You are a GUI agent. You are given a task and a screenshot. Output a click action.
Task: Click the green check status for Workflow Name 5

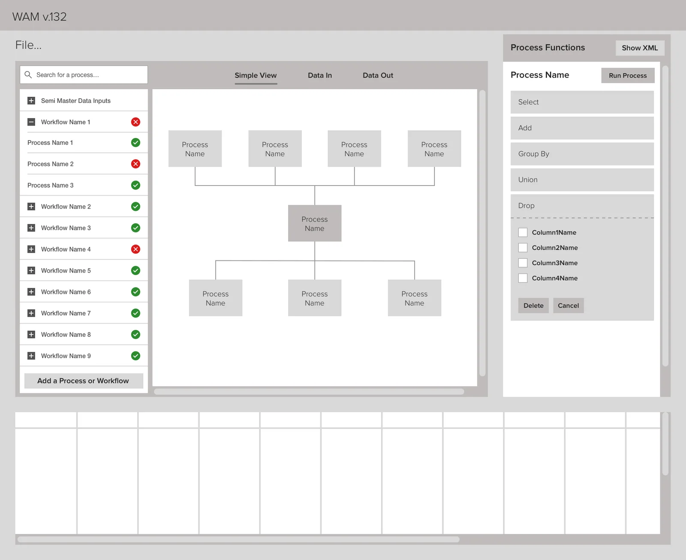coord(135,270)
